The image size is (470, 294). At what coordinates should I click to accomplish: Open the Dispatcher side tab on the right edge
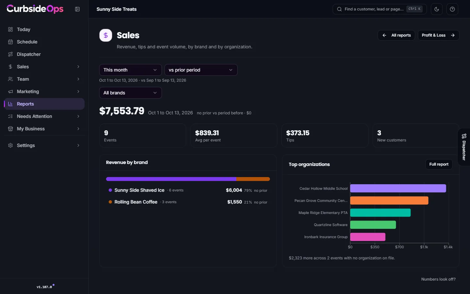coord(464,147)
